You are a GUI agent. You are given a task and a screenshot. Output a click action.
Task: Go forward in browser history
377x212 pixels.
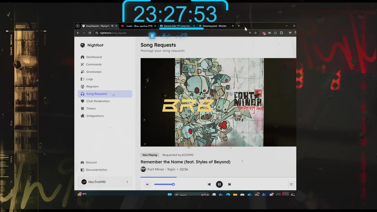(x=84, y=33)
